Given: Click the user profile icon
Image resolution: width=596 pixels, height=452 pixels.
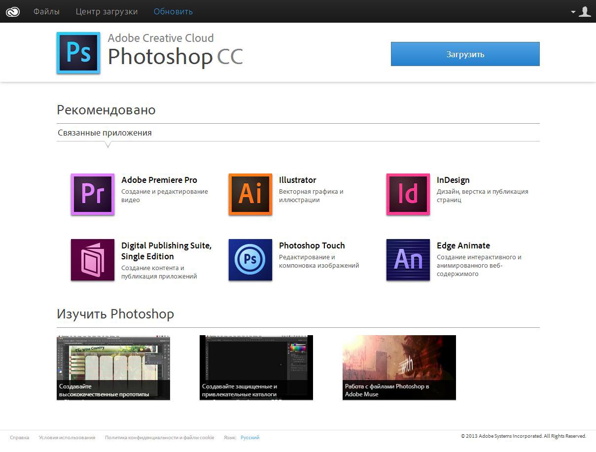Looking at the screenshot, I should click(585, 11).
